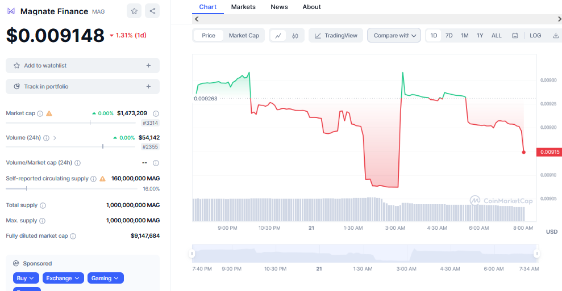
Task: Open Max. supply info icon
Action: 42,221
